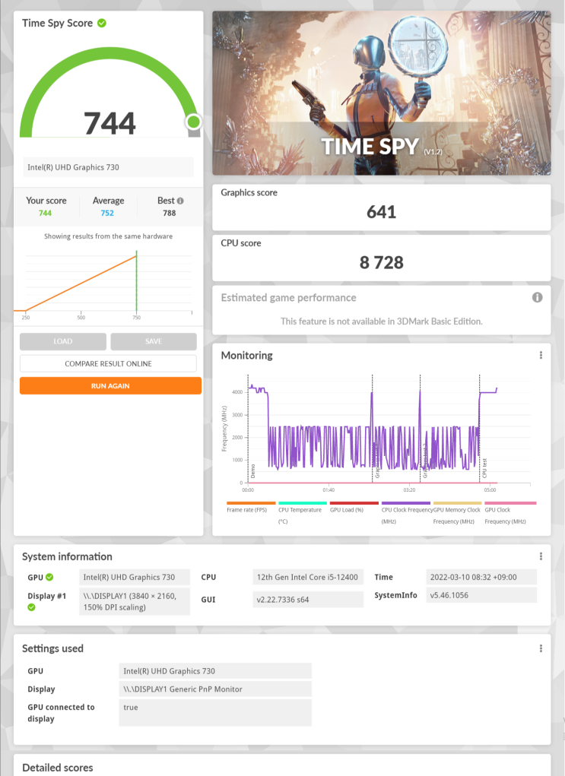Click the green checkmark beside Time Spy Score

coord(101,24)
